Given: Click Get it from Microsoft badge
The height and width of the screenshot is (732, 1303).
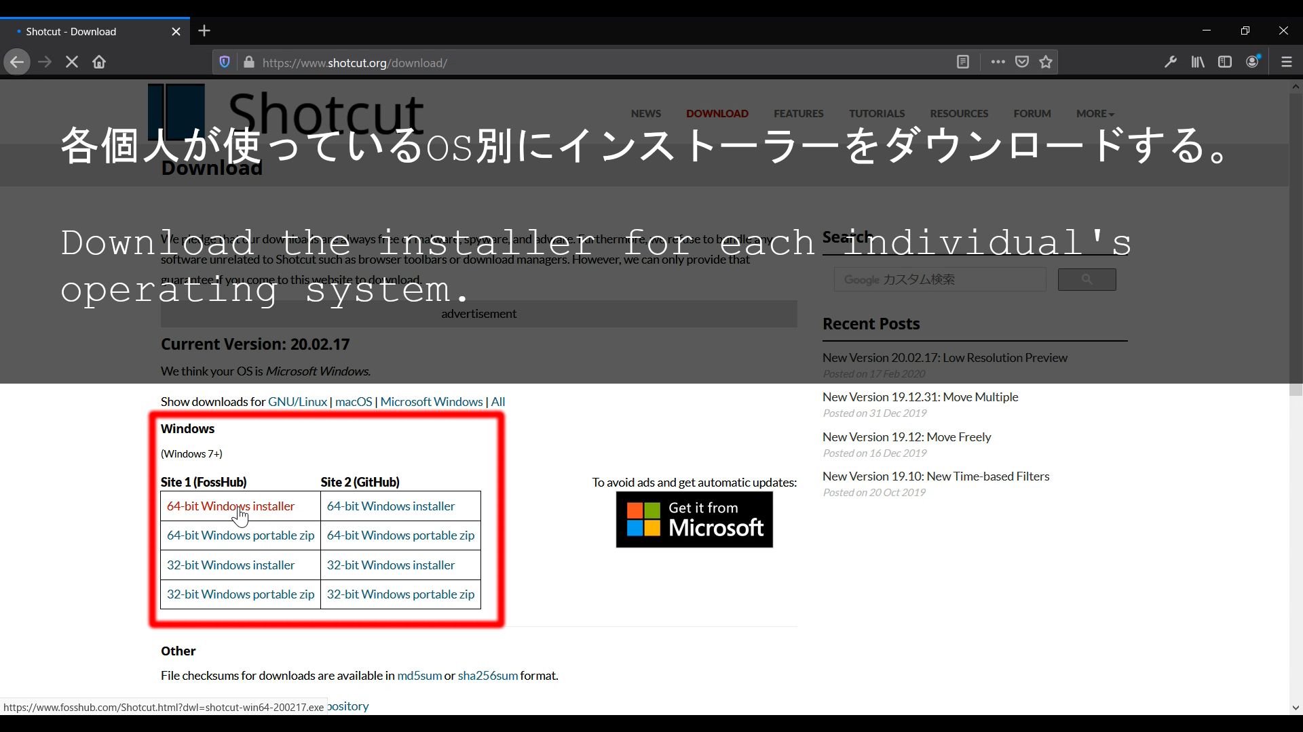Looking at the screenshot, I should click(x=694, y=520).
